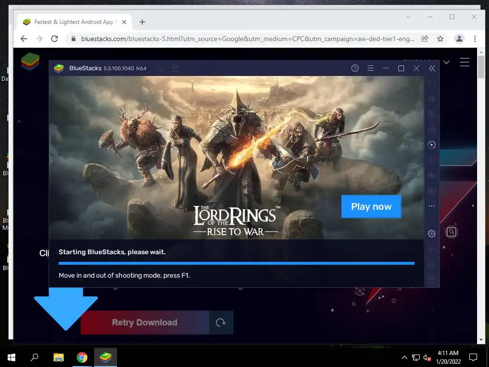The height and width of the screenshot is (367, 489).
Task: Expand language dropdown chevron on website
Action: point(446,62)
